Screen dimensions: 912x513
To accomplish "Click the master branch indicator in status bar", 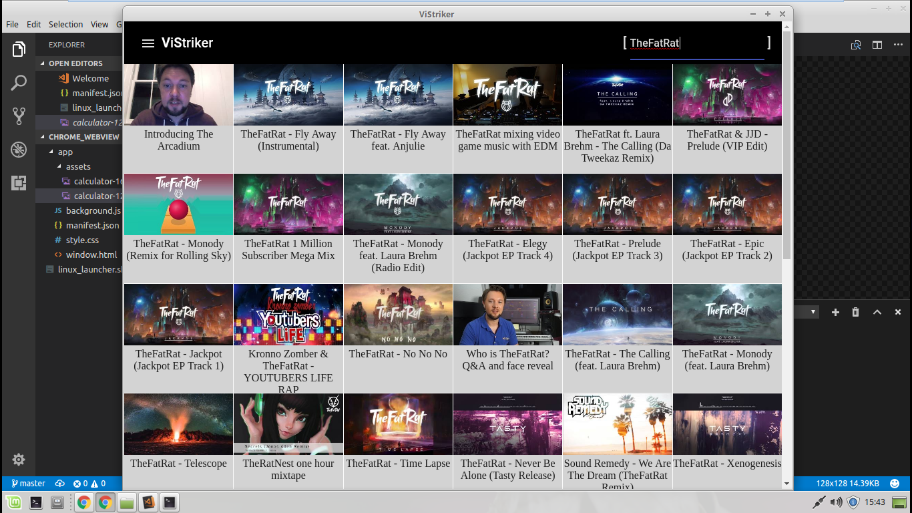I will [28, 484].
